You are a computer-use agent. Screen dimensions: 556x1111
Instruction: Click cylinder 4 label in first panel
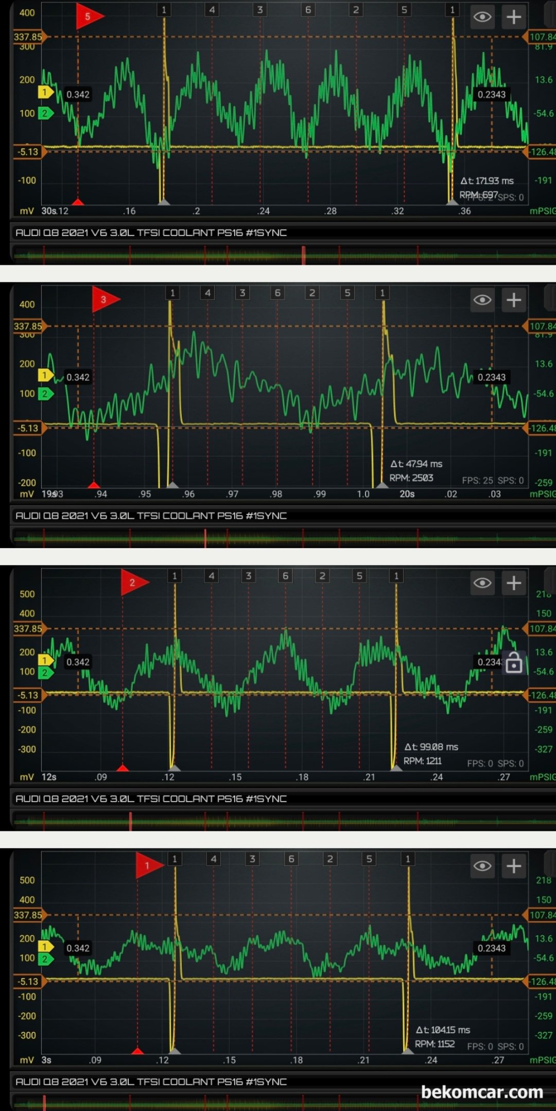212,10
